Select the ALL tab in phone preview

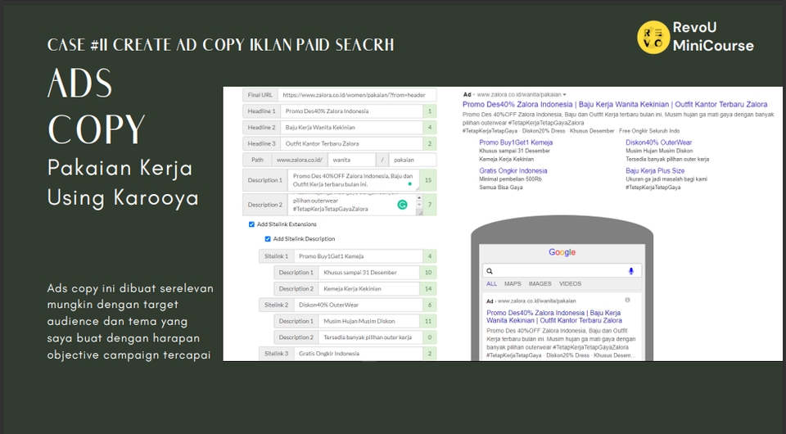pos(491,283)
